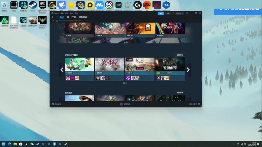The width and height of the screenshot is (262, 147).
Task: Go back with Steam's back arrow
Action: tap(53, 17)
